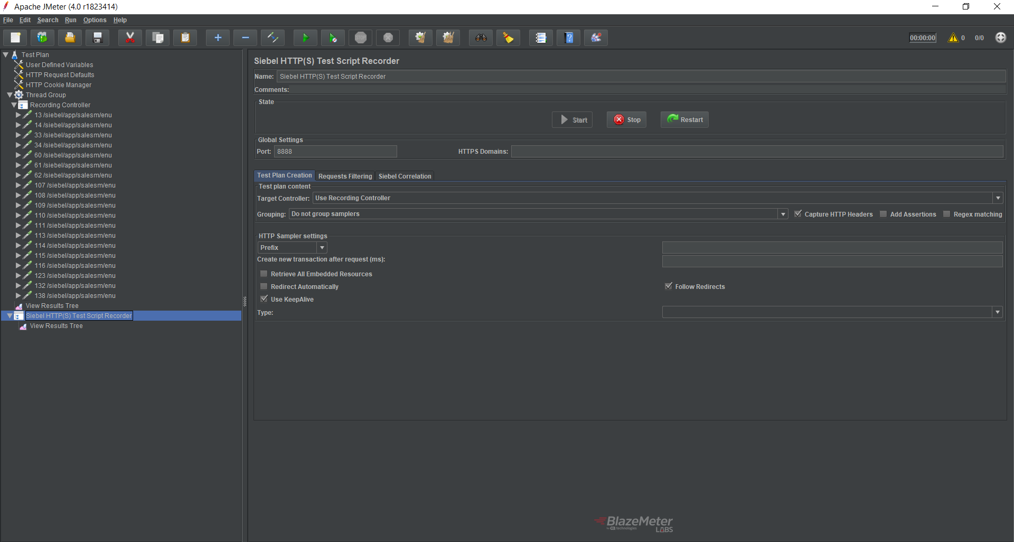This screenshot has width=1014, height=542.
Task: Select the User Defined Variables tree item
Action: click(59, 65)
